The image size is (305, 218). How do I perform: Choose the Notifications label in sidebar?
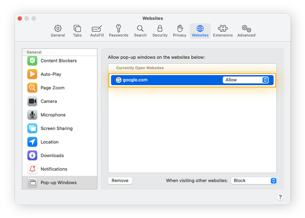click(x=54, y=169)
